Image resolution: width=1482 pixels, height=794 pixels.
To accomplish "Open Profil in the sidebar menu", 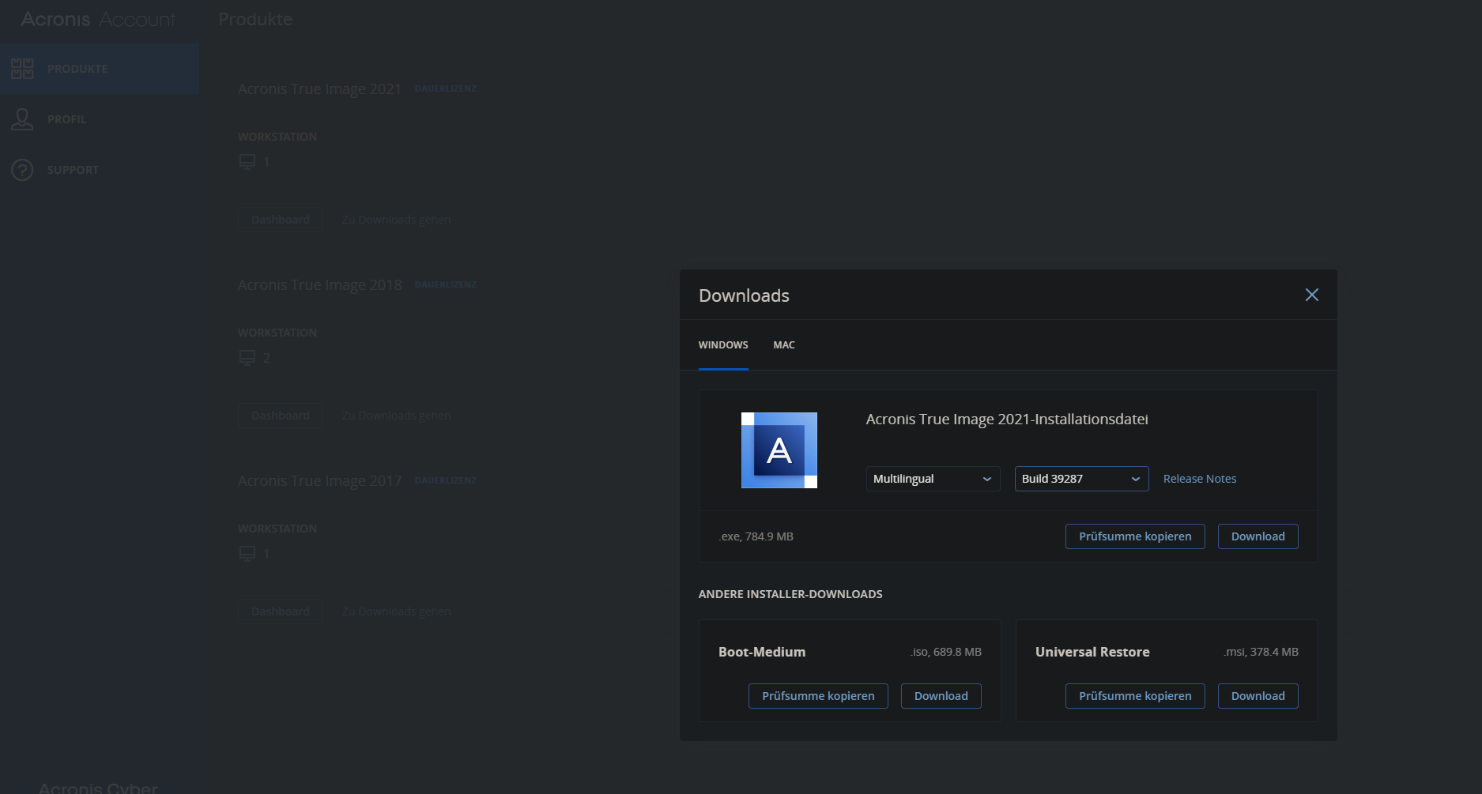I will tap(99, 119).
